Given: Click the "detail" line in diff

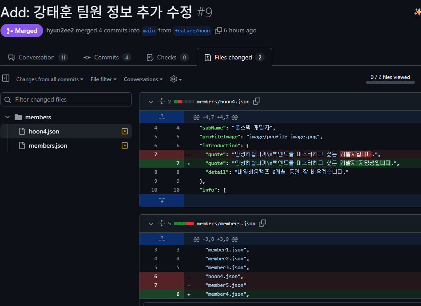Looking at the screenshot, I should point(280,172).
